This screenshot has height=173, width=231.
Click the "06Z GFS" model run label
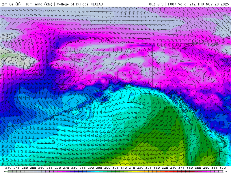pos(156,4)
